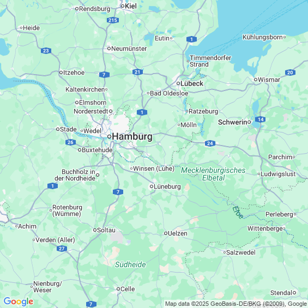
Task: Click the Südheide nature park label
Action: [130, 264]
